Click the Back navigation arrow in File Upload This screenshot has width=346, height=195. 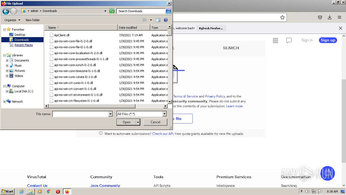click(5, 11)
